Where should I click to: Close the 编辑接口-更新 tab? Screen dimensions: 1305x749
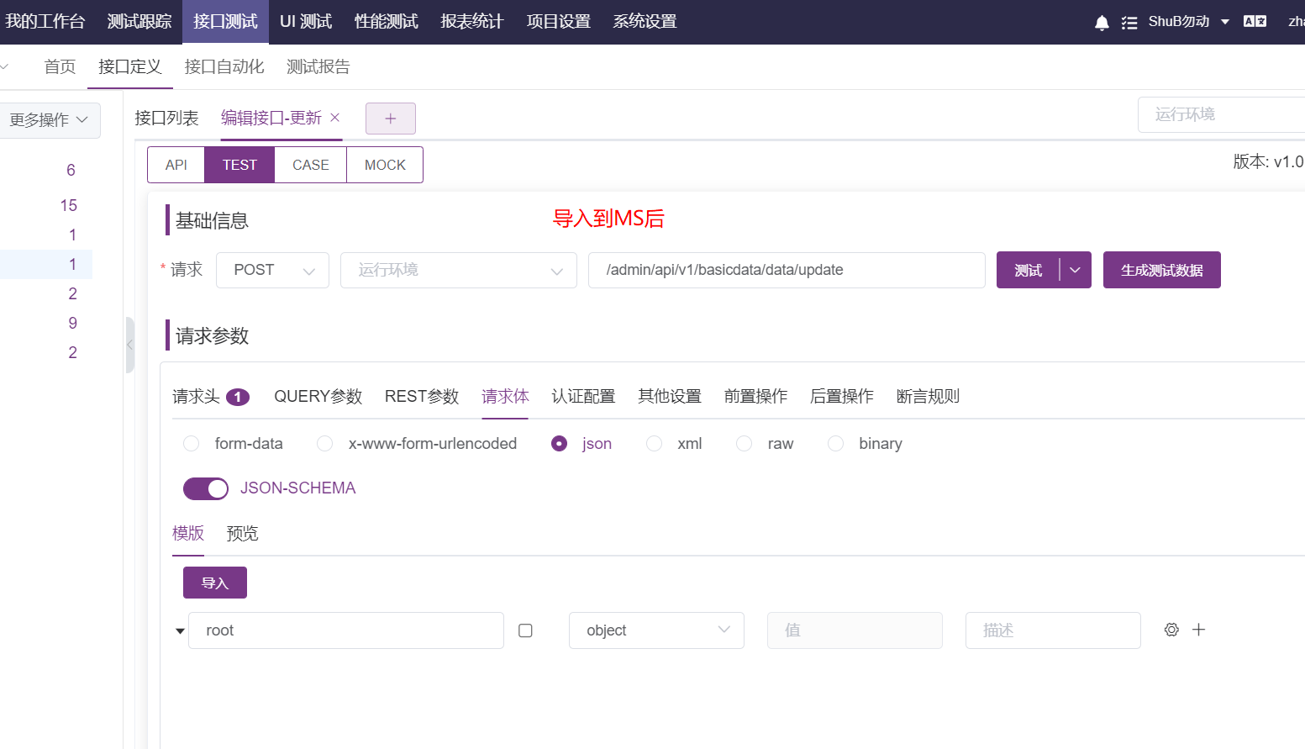click(334, 119)
